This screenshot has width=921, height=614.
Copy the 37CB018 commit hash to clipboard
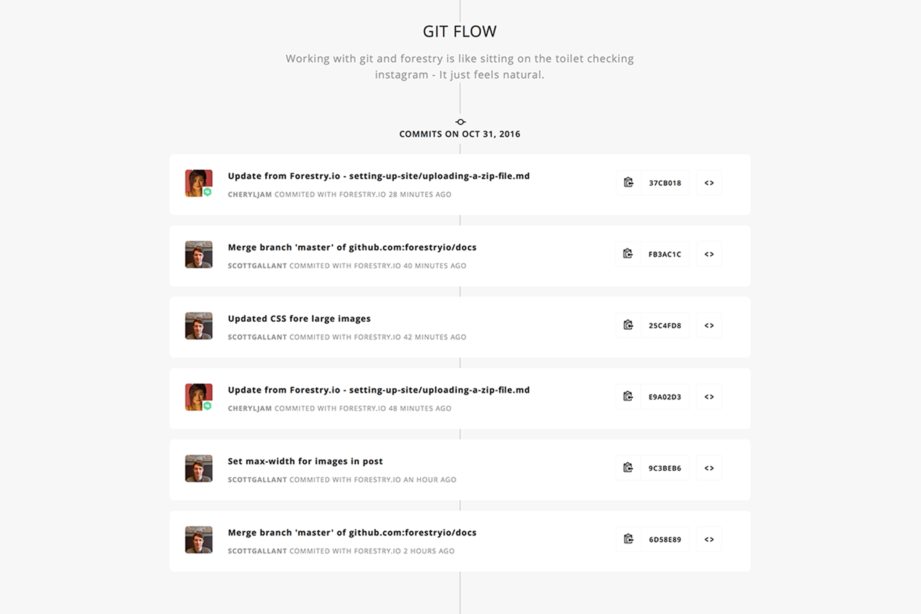[x=629, y=183]
